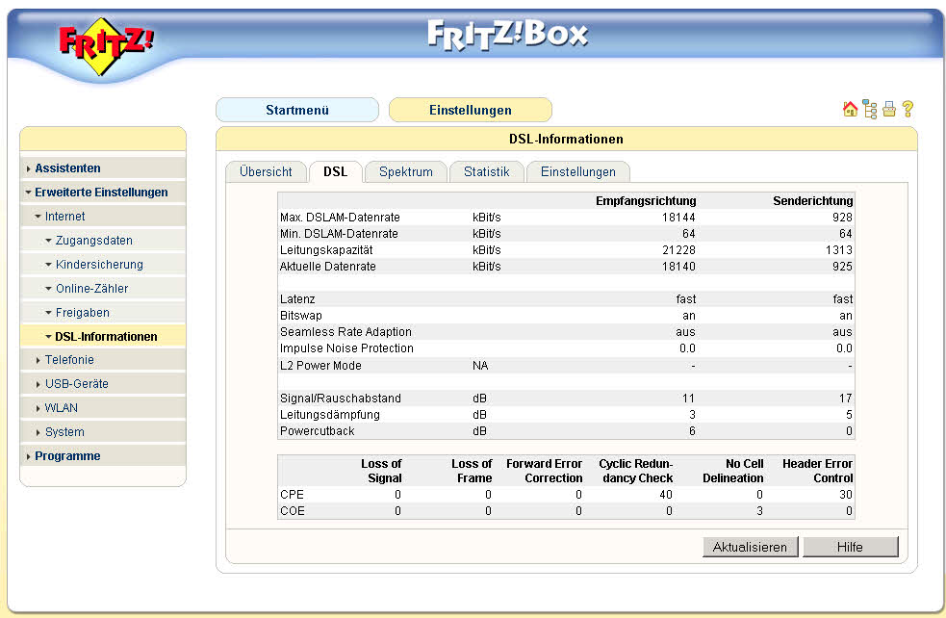This screenshot has height=618, width=946.
Task: Open Telefonie in the sidebar
Action: [69, 360]
